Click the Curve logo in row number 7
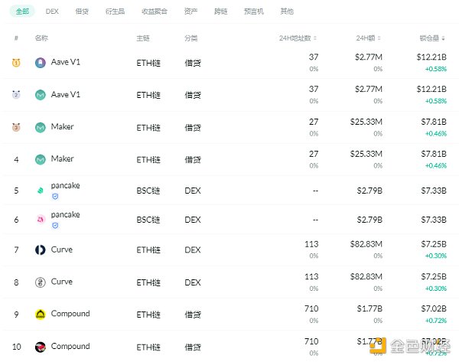Viewport: 459px width, 362px height. [41, 249]
